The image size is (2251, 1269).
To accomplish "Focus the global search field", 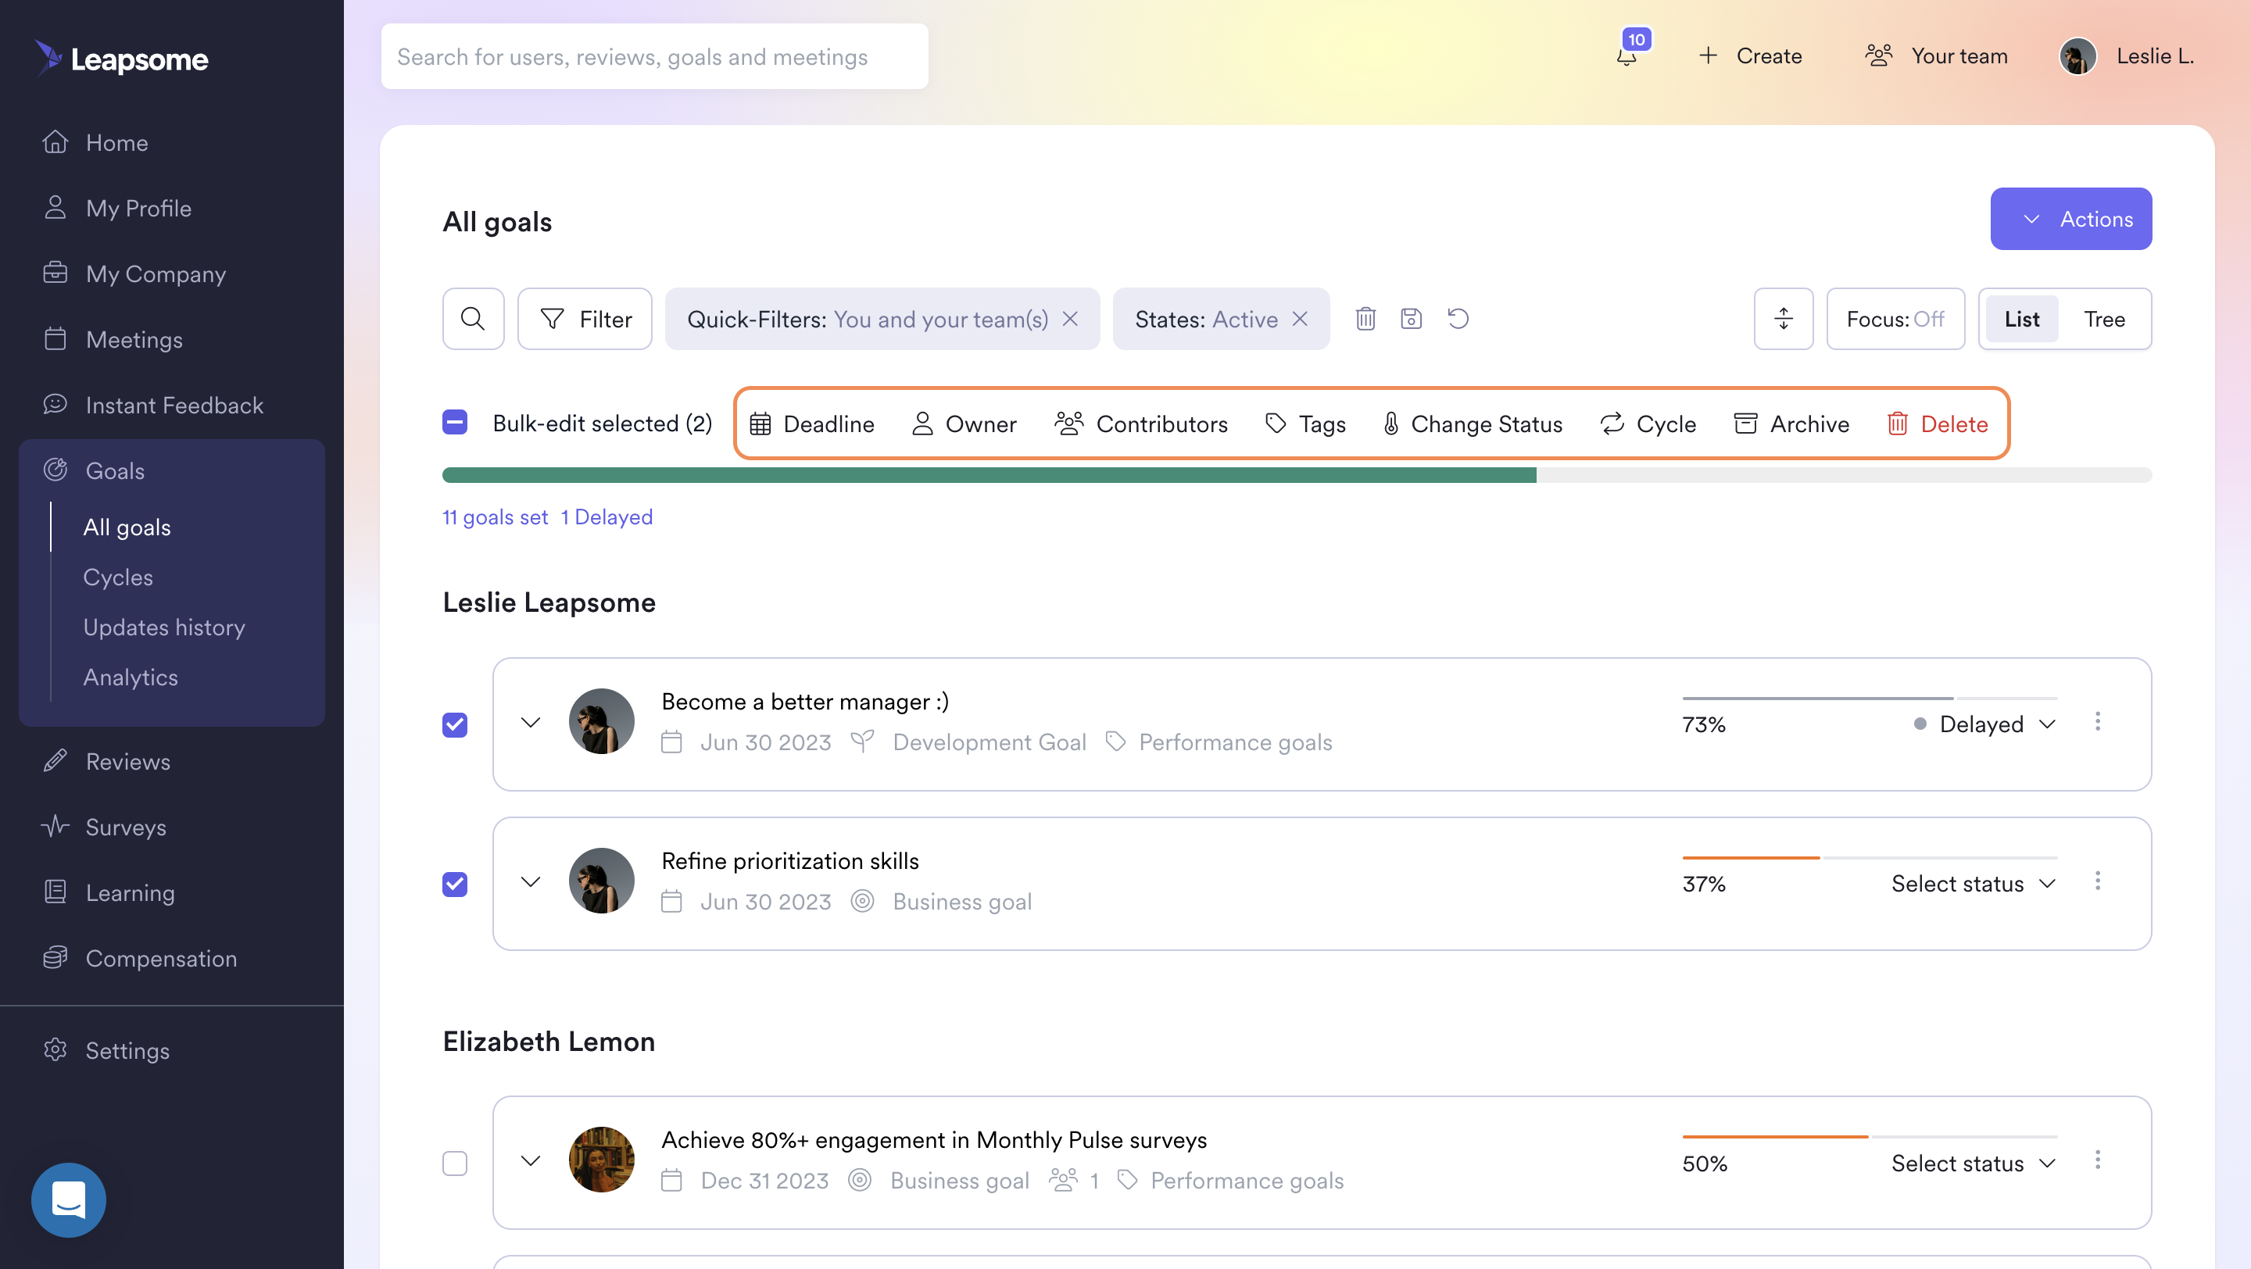I will coord(654,56).
